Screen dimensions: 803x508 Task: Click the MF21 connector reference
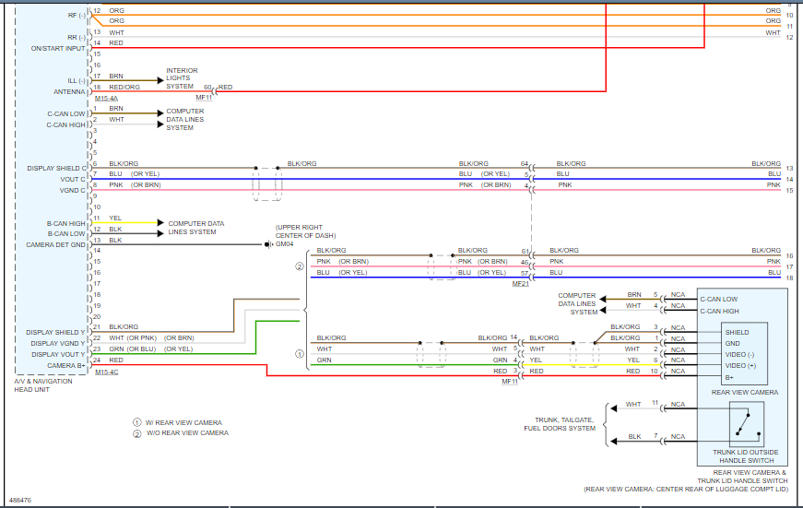click(520, 284)
